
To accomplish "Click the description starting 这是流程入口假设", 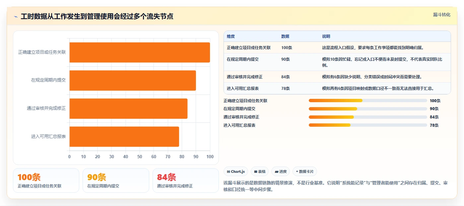I will tap(373, 48).
